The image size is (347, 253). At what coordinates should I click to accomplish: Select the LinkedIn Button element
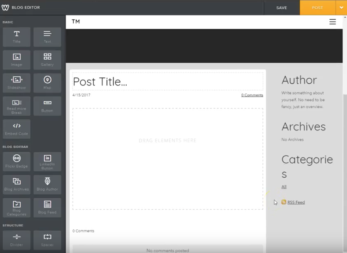47,161
